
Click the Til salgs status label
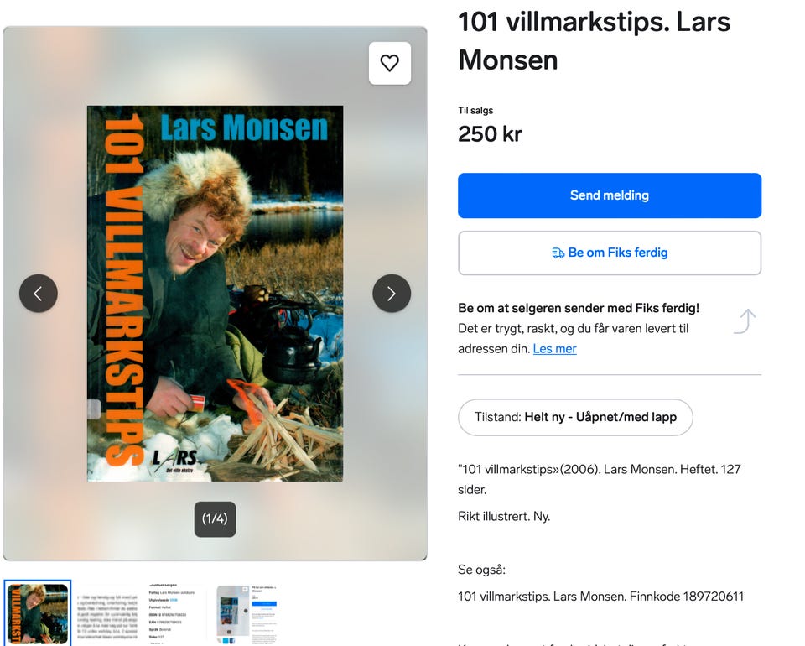pyautogui.click(x=475, y=111)
